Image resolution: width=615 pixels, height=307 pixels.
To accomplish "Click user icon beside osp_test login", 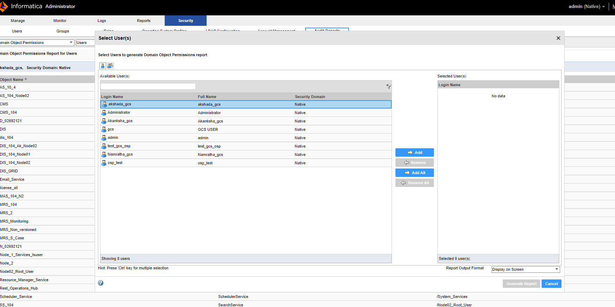I will click(x=104, y=163).
